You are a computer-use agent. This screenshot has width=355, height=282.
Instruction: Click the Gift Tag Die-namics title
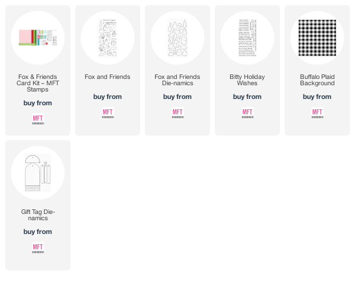(38, 215)
